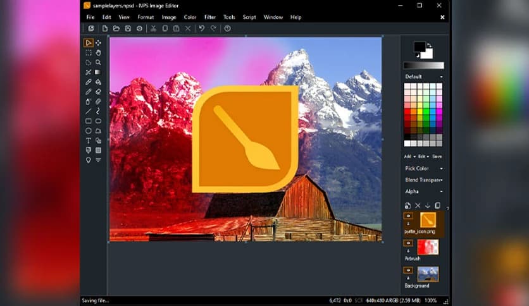The height and width of the screenshot is (306, 529).
Task: Click the new file toolbar icon
Action: coord(105,28)
